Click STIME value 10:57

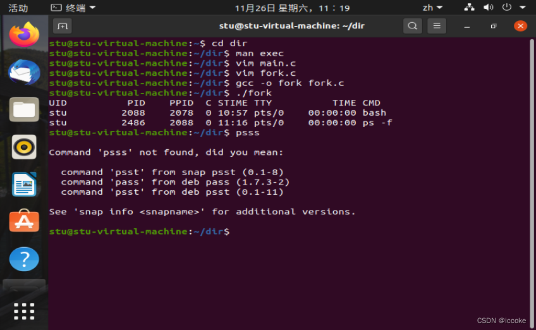233,113
